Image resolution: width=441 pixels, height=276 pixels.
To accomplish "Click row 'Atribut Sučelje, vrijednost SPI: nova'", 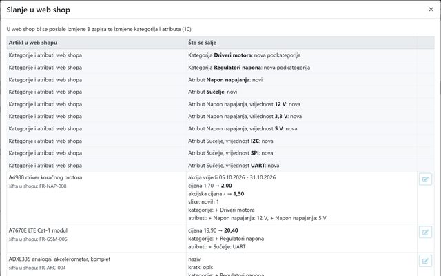I will [220, 153].
